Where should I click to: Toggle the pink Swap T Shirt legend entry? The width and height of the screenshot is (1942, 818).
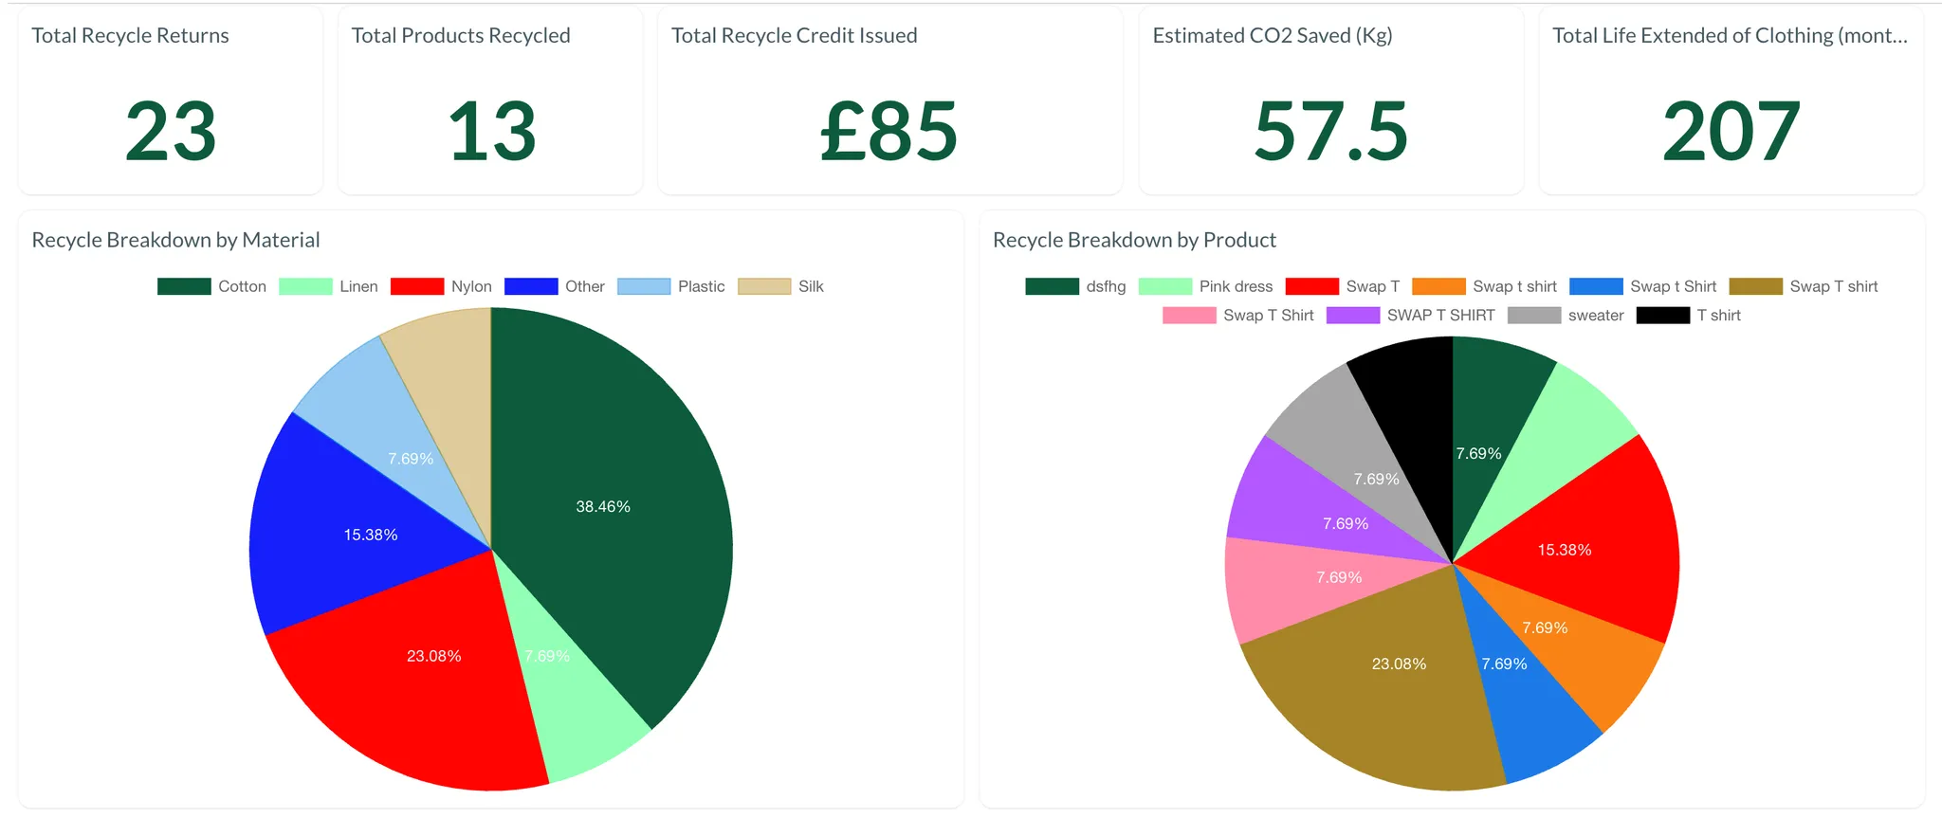pos(1238,315)
